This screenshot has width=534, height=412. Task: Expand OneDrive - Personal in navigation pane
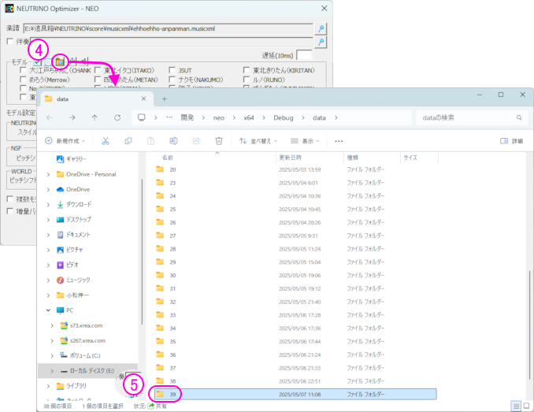click(x=48, y=174)
